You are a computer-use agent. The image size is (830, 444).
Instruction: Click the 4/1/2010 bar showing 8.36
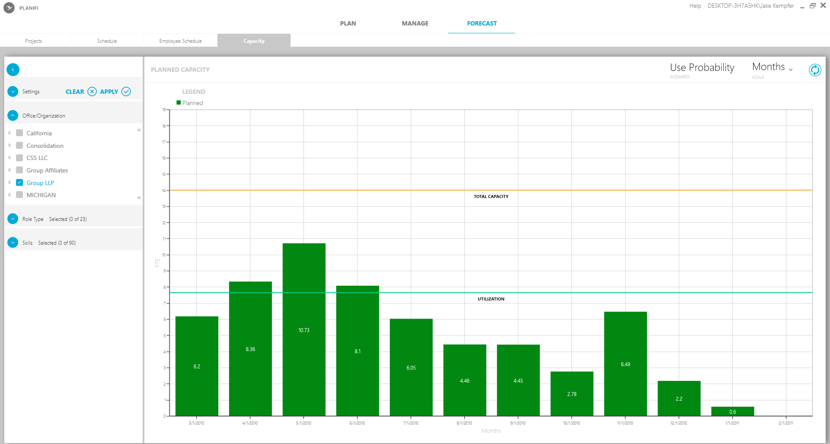(250, 349)
